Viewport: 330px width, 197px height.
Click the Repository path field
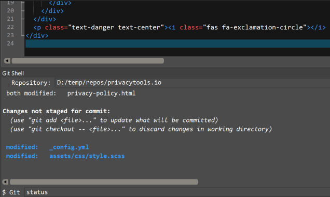pyautogui.click(x=192, y=83)
